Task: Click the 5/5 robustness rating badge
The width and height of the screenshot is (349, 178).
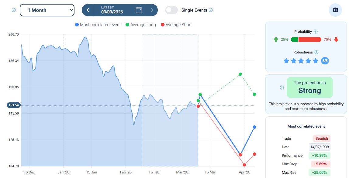Action: (x=325, y=61)
